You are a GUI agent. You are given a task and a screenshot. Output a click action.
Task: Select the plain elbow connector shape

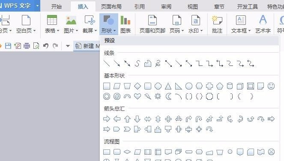point(199,63)
